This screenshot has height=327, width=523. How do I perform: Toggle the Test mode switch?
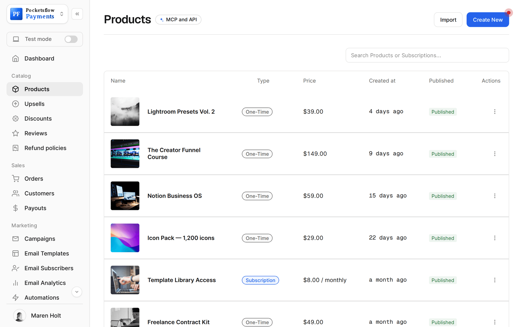(71, 39)
